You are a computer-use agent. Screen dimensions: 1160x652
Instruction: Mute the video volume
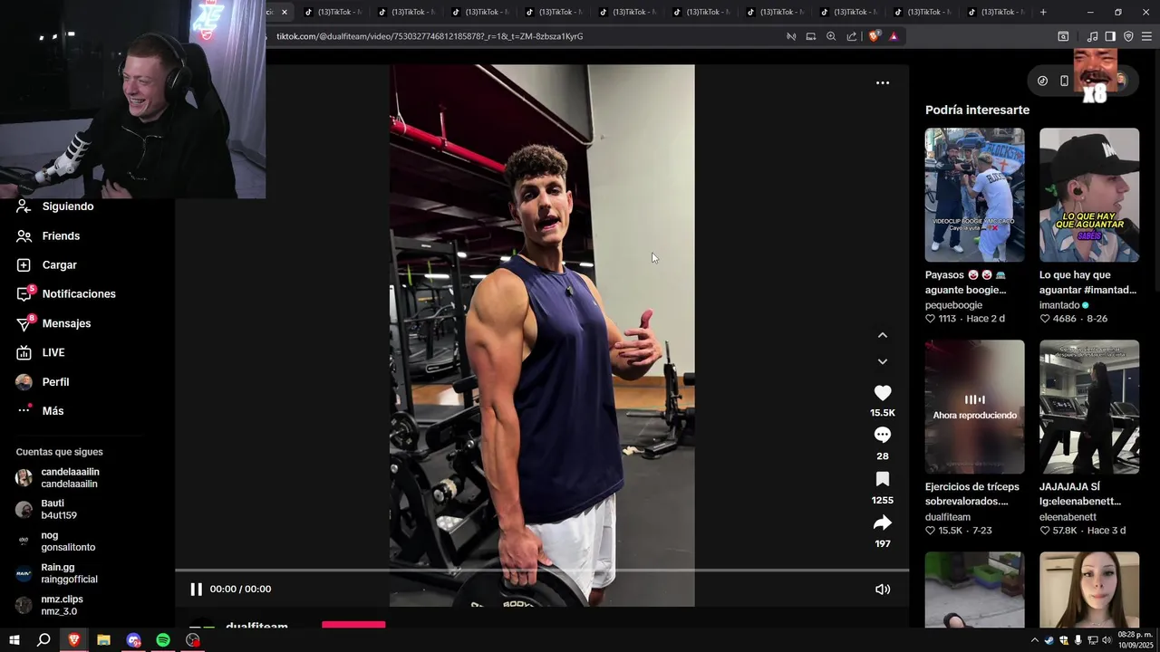tap(882, 589)
